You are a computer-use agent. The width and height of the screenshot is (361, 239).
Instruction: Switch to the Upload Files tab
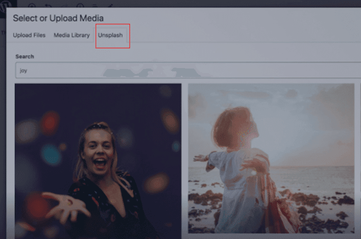pos(29,35)
